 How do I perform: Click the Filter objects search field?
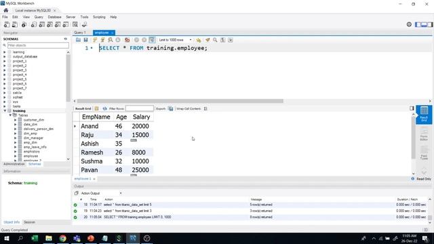click(x=38, y=45)
